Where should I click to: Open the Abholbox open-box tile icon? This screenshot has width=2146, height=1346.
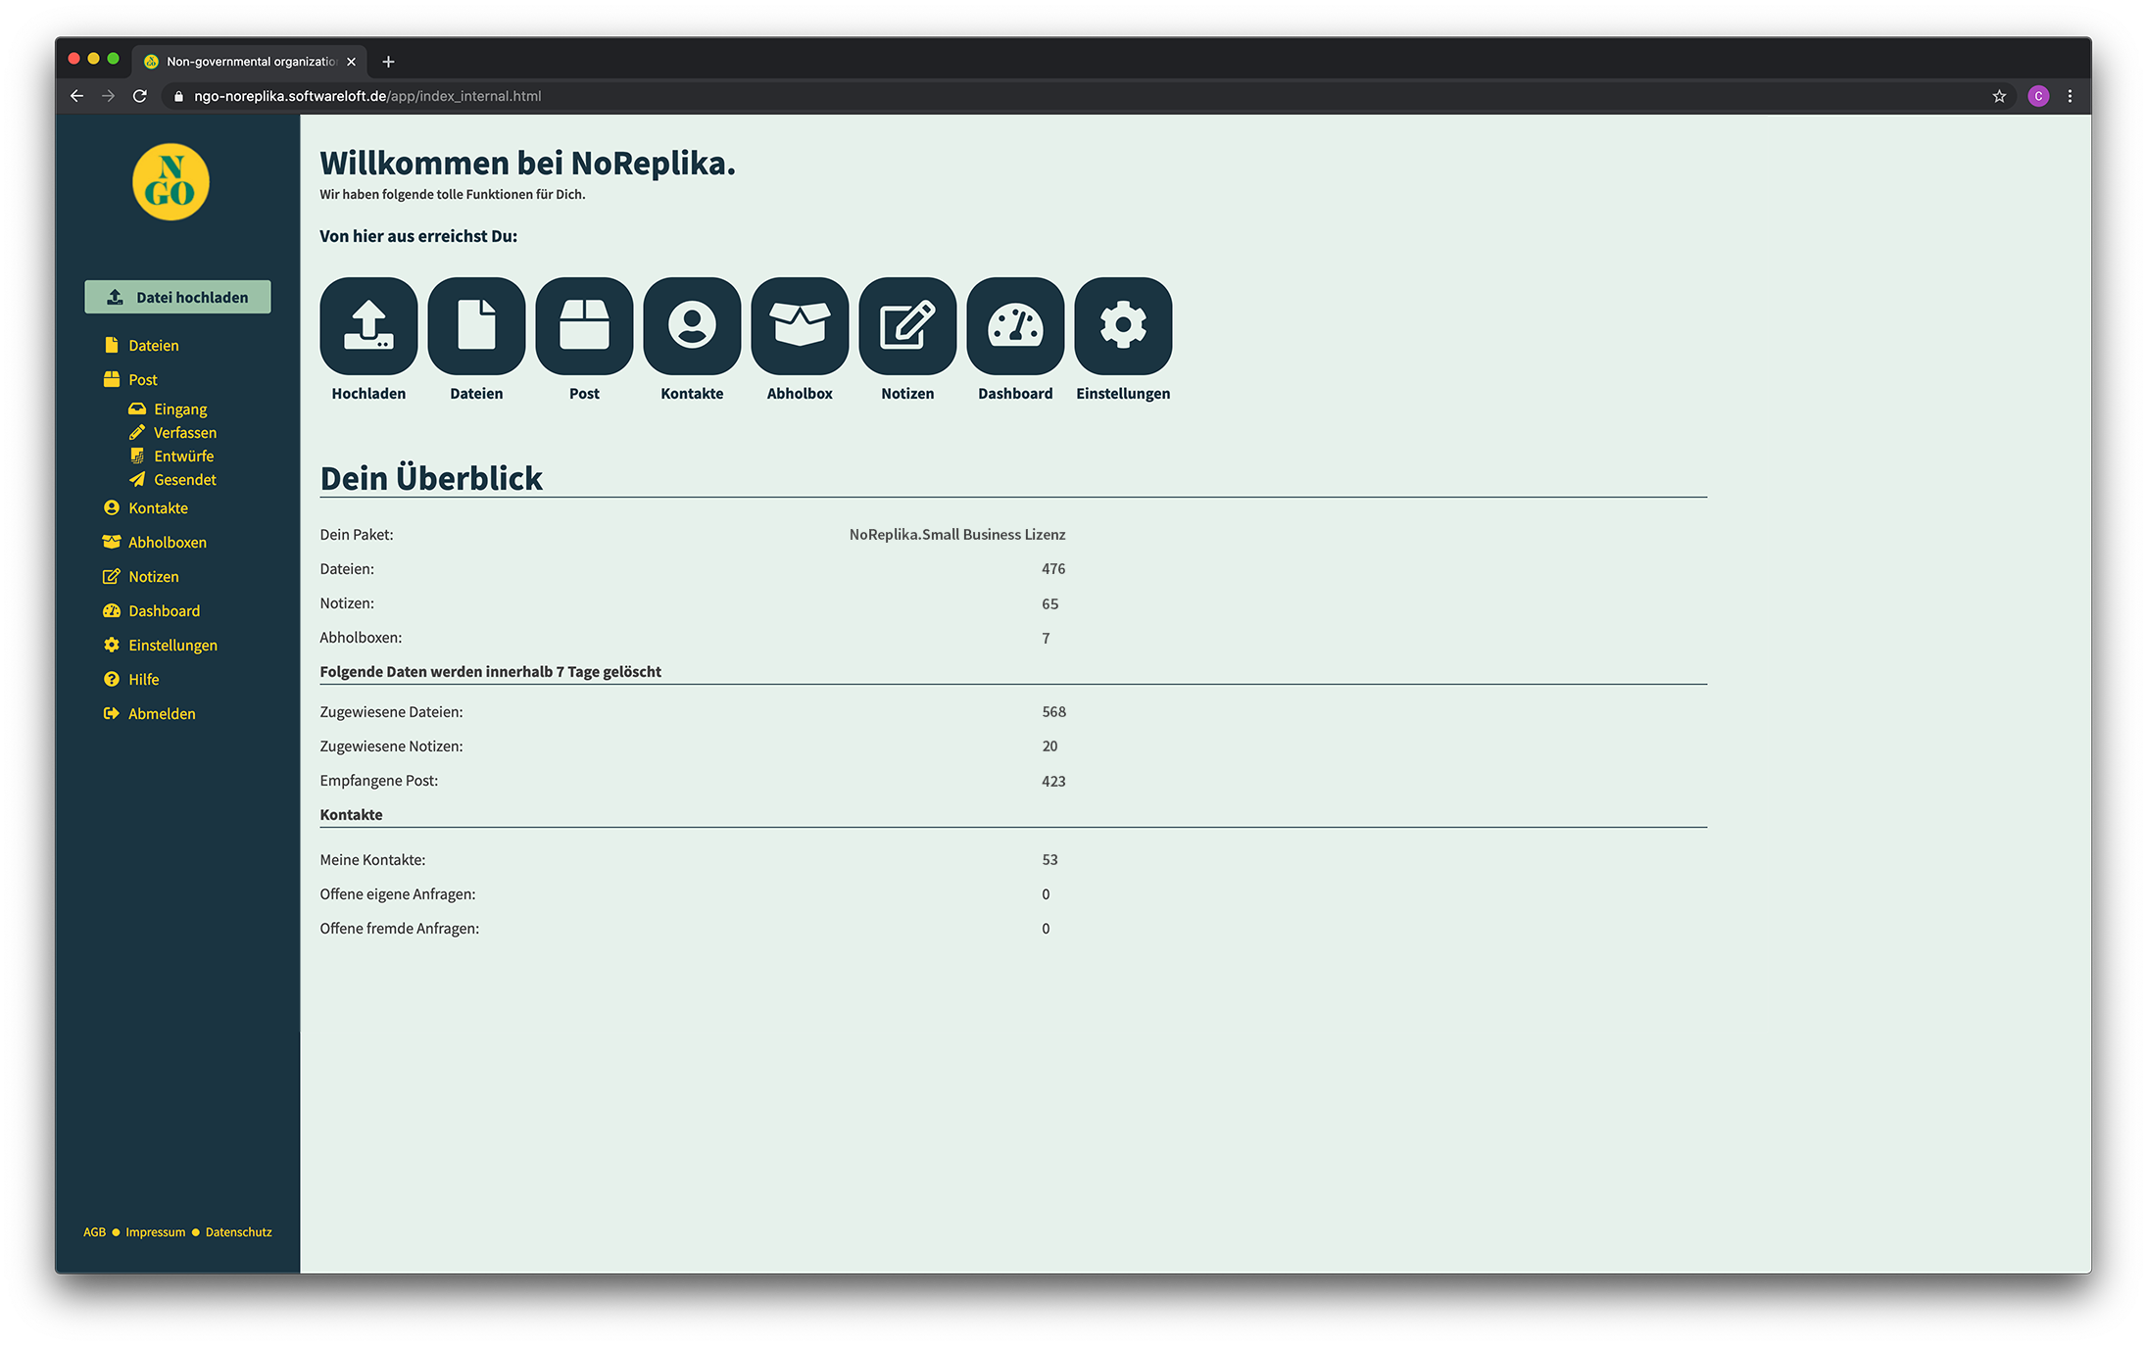click(800, 325)
